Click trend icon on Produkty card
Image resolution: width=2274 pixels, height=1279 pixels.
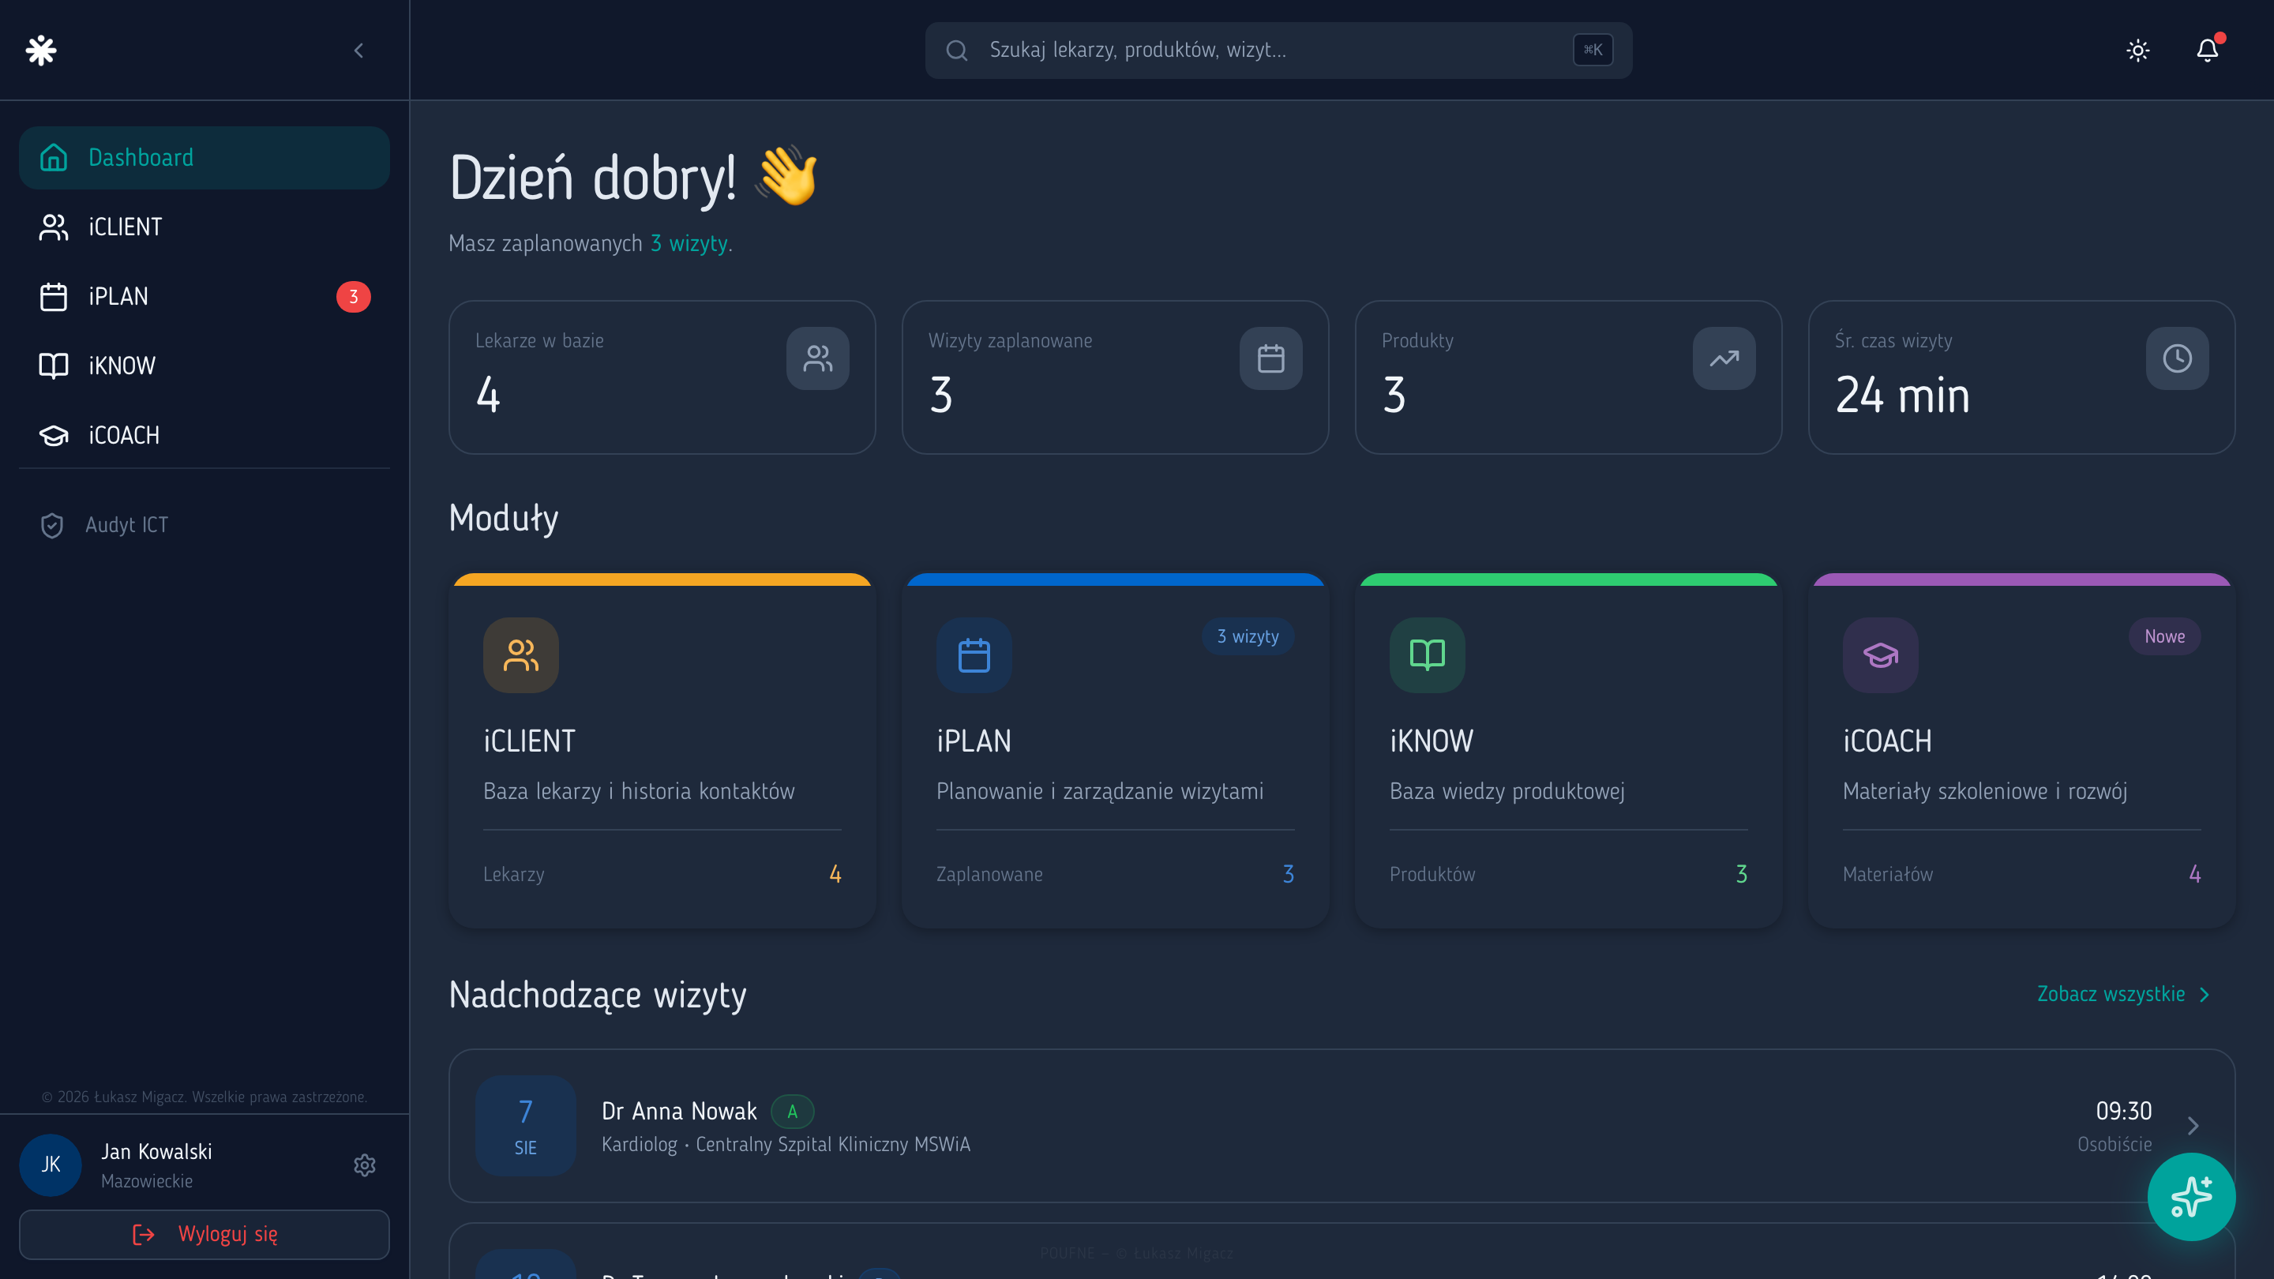pos(1724,358)
